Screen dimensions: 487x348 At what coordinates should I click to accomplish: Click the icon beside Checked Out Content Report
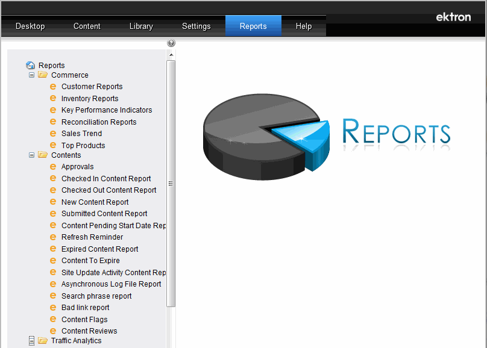point(53,190)
